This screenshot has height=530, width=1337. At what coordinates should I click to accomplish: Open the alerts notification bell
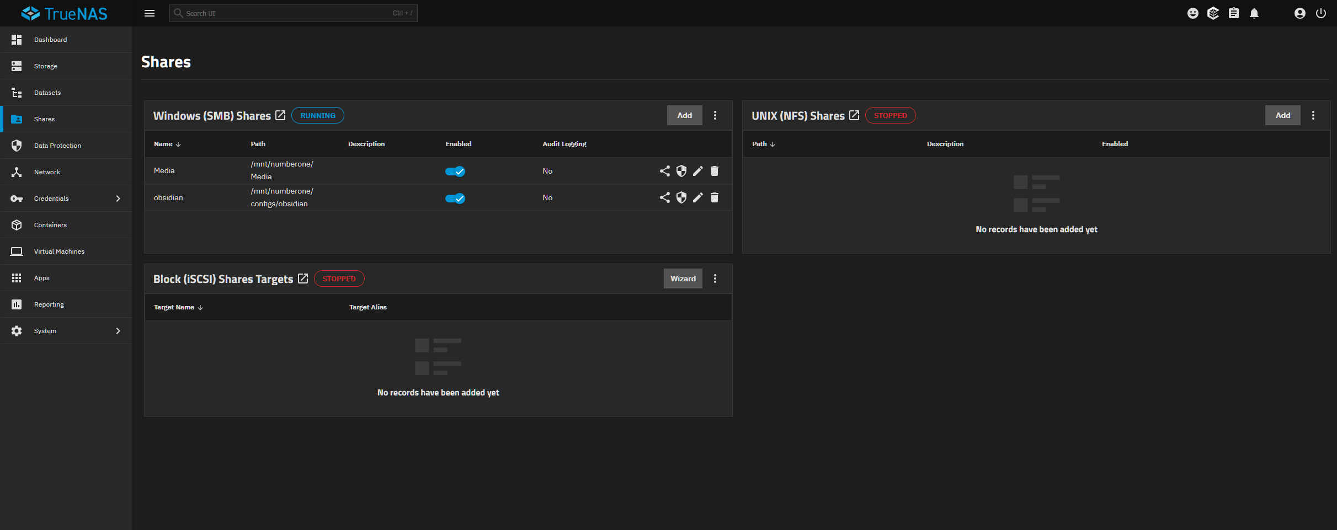pyautogui.click(x=1254, y=13)
